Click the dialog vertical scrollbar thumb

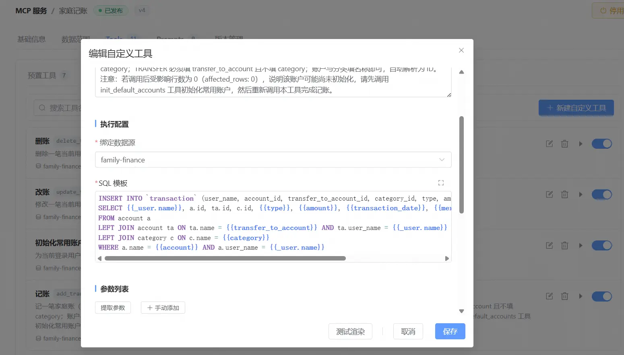click(x=461, y=165)
